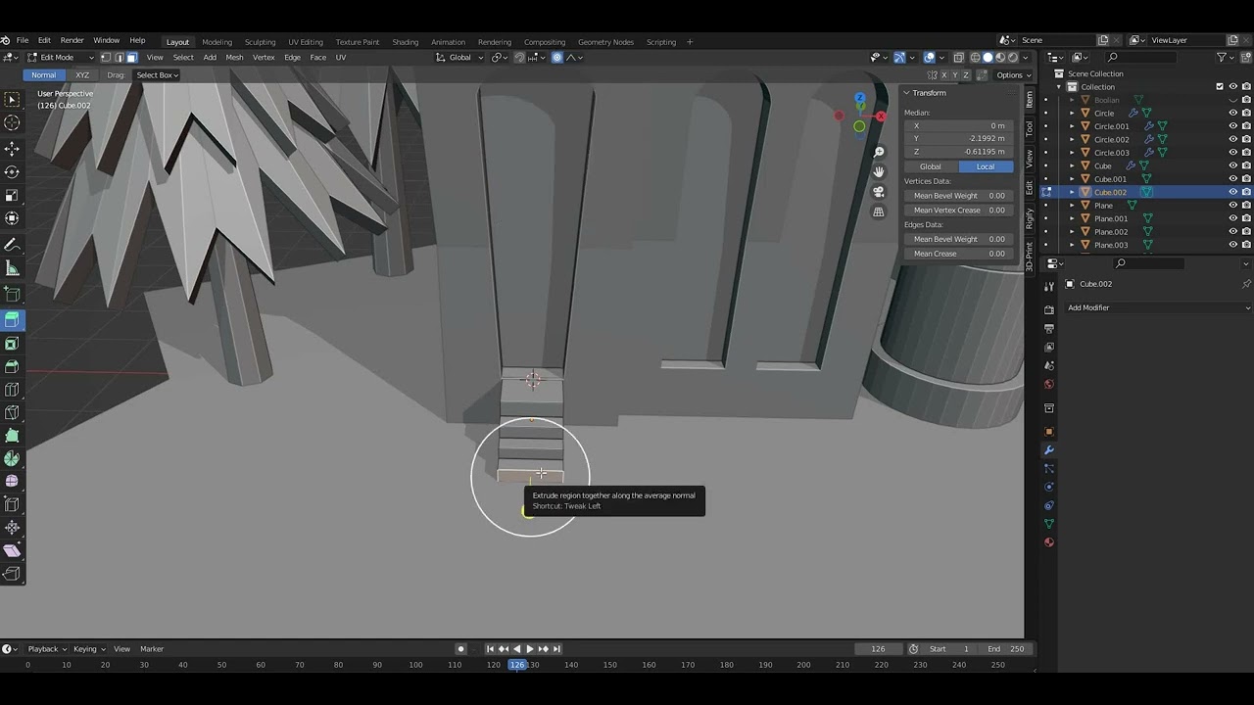
Task: Expand the Plane.001 tree item
Action: coord(1072,218)
